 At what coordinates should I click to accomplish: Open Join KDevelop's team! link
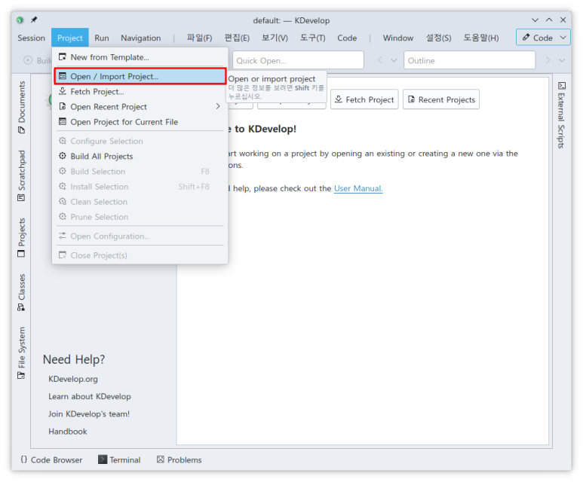89,413
